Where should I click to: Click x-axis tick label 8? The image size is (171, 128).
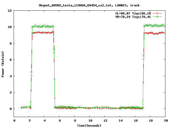pos(75,121)
